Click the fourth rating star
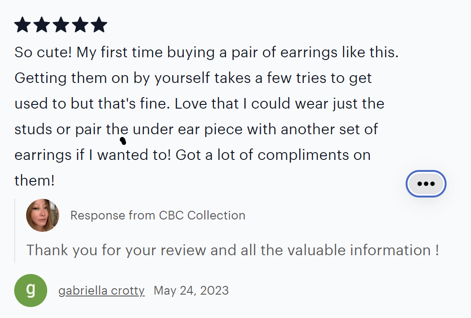Screen dimensions: 471x318 click(80, 25)
